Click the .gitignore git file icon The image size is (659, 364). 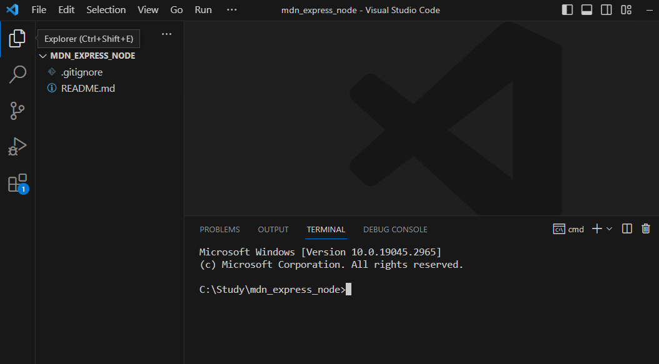tap(52, 72)
